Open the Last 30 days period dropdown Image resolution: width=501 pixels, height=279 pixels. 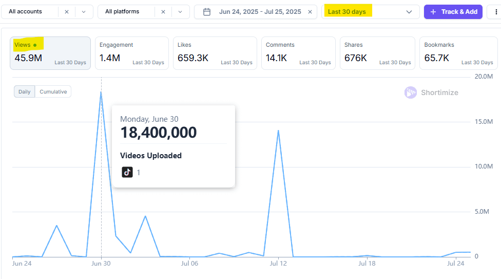(370, 12)
